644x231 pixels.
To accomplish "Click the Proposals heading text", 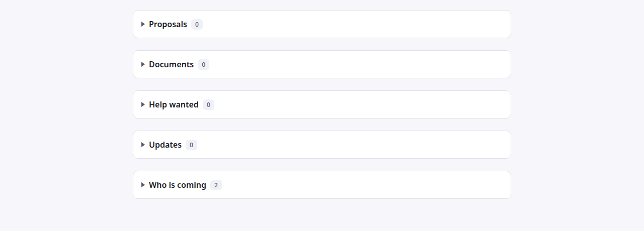I will coord(168,24).
